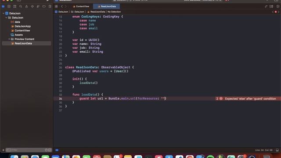Image resolution: width=281 pixels, height=158 pixels.
Task: Click the add file plus button
Action: pyautogui.click(x=3, y=150)
